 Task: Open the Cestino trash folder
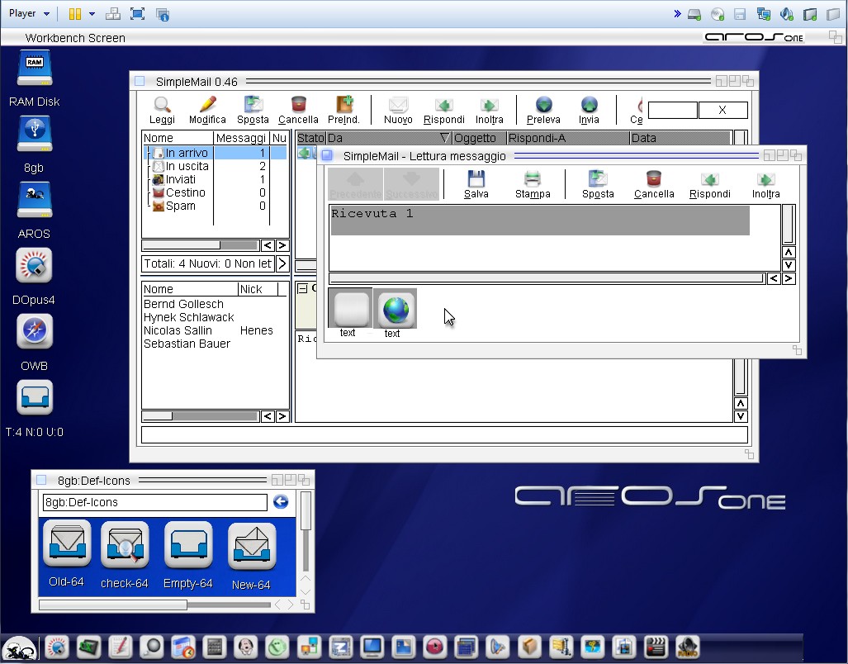185,192
